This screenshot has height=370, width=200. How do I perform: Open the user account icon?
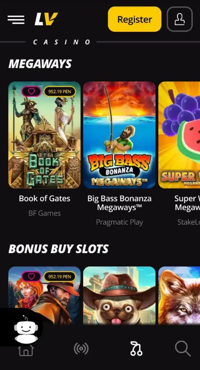[180, 19]
